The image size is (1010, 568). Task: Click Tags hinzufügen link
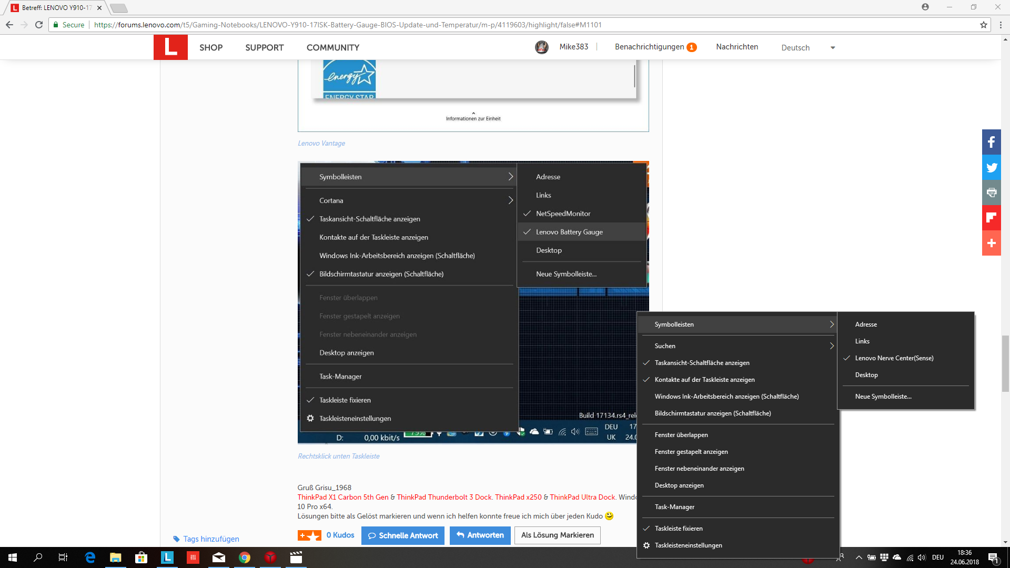pos(211,539)
